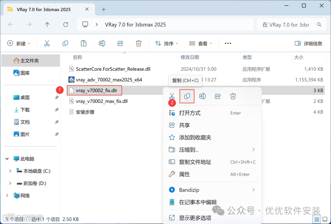Expand 新加卷 (D:) node

point(10,183)
